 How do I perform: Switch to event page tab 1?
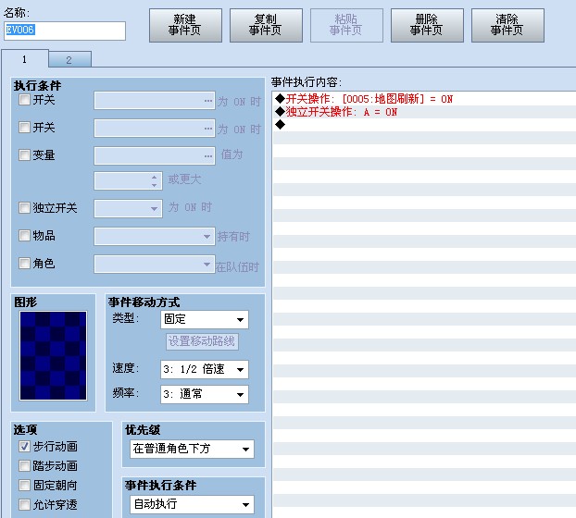25,59
